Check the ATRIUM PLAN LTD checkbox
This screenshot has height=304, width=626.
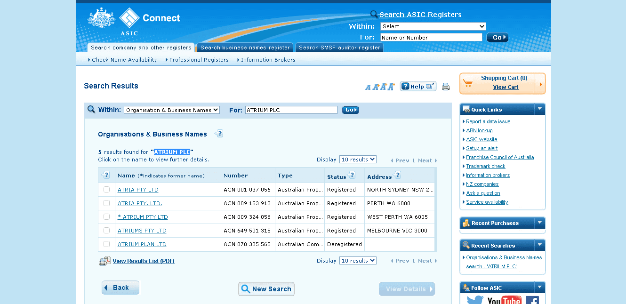[x=107, y=244]
